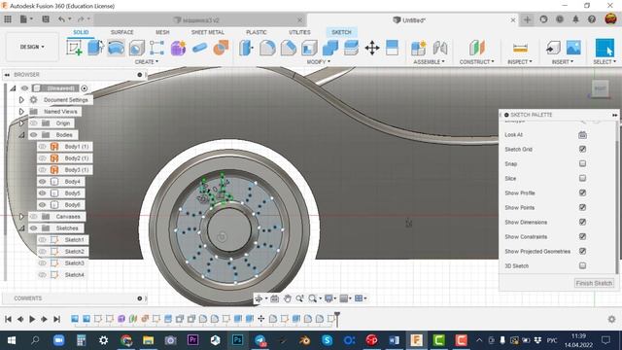Expand the Named Views tree node
The height and width of the screenshot is (350, 622).
pos(21,112)
